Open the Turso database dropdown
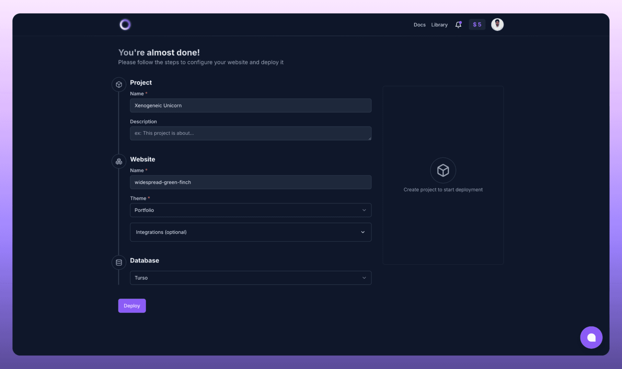This screenshot has width=622, height=369. pos(250,278)
